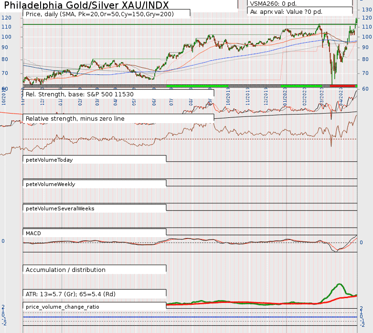Click the 11/2019 date label on the time axis

pyautogui.click(x=247, y=96)
